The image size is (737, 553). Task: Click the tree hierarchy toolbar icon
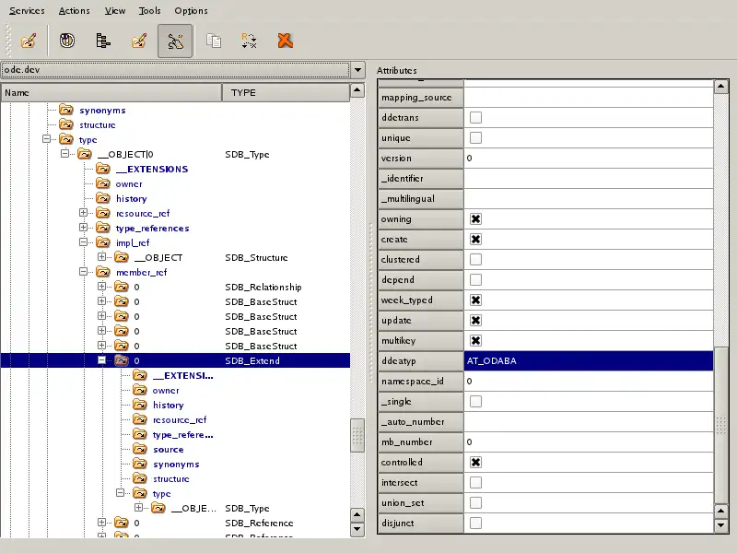click(103, 41)
